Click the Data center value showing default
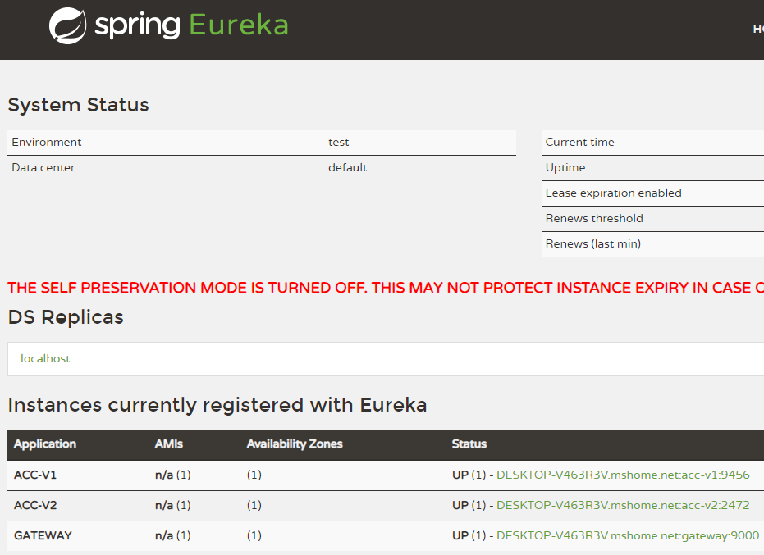Viewport: 764px width, 555px height. tap(347, 167)
